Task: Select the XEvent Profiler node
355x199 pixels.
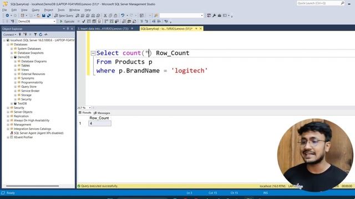Action: point(23,138)
